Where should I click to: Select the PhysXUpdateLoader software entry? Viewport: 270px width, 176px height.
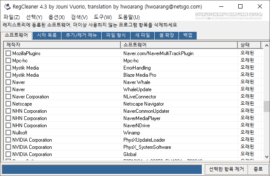[x=144, y=140]
